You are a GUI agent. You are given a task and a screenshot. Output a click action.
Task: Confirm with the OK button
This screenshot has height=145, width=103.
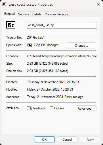pyautogui.click(x=44, y=140)
